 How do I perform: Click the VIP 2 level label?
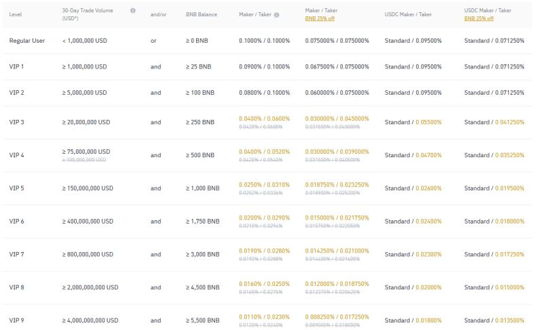click(x=16, y=92)
